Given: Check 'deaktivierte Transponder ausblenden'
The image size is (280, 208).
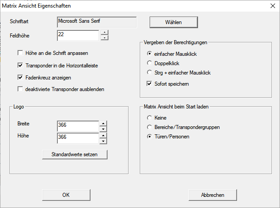Looking at the screenshot, I should point(20,89).
